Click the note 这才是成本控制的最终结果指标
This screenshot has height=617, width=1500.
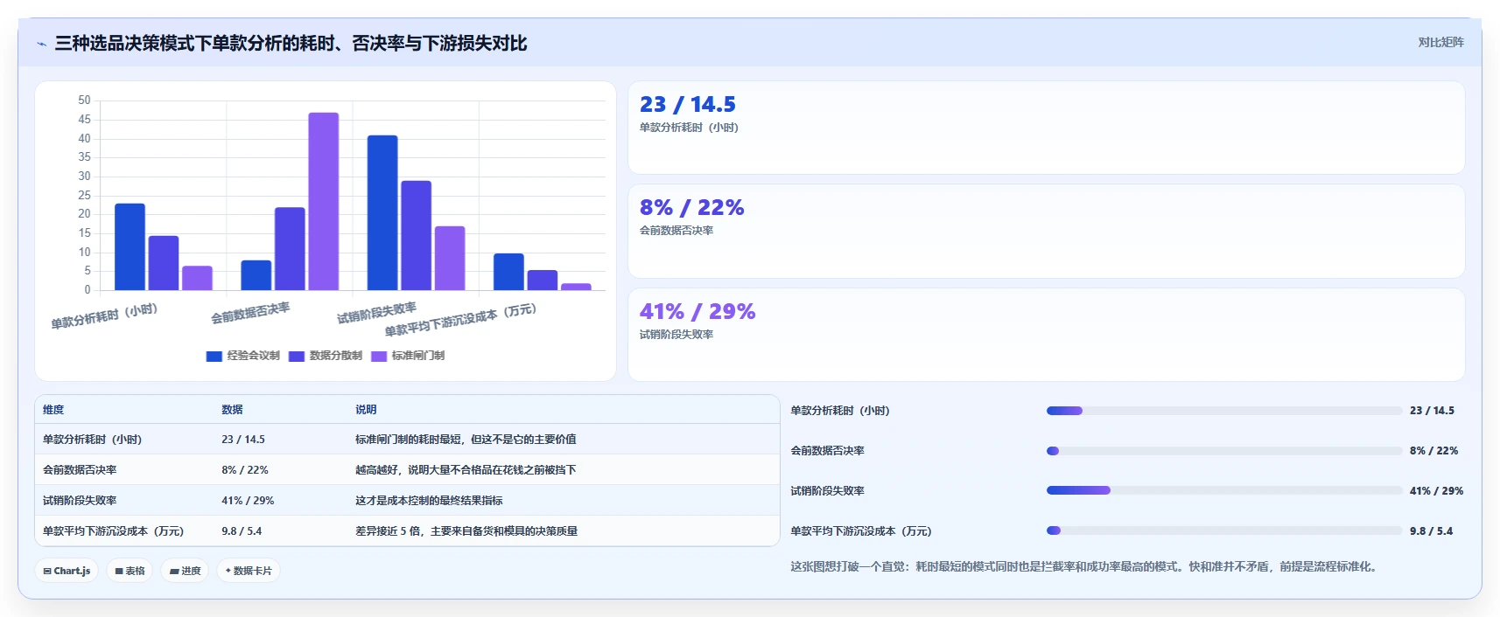tap(429, 501)
